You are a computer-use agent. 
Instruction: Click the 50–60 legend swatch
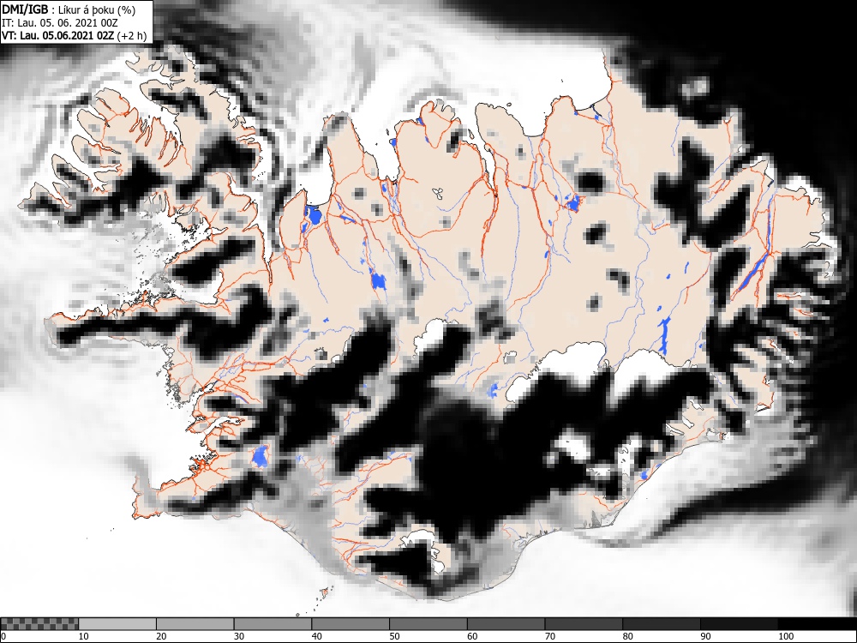(x=428, y=624)
